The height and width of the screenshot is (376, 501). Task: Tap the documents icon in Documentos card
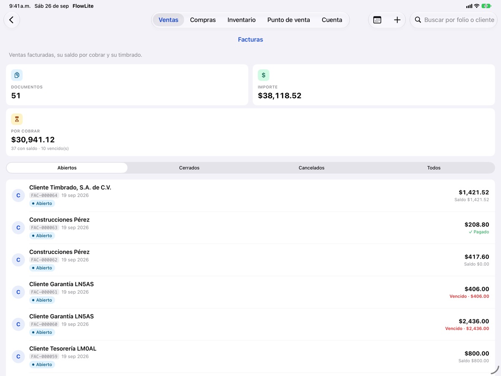17,75
